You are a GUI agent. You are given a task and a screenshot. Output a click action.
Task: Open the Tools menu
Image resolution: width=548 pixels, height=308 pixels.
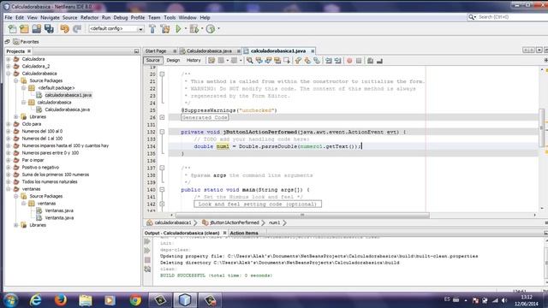[x=170, y=17]
